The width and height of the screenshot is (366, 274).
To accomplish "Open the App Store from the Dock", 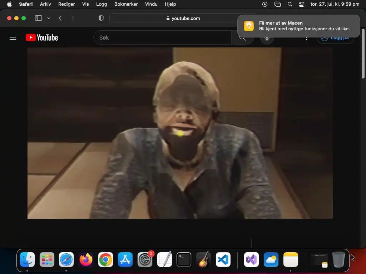I will pos(125,259).
